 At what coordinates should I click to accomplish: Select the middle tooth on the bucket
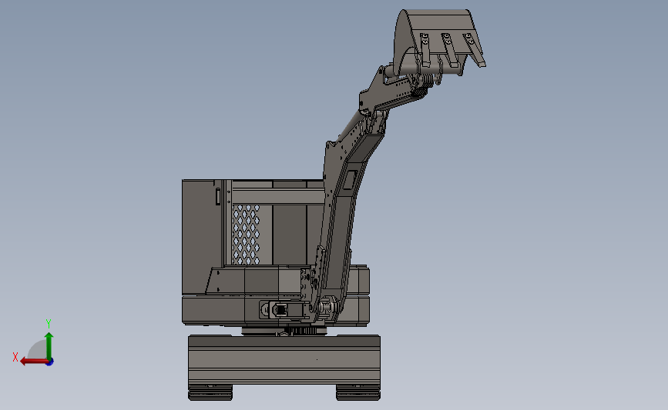coord(449,50)
